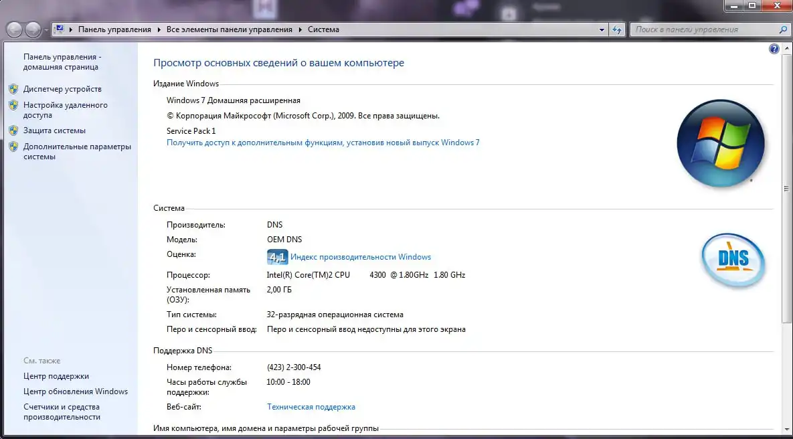
Task: Open "Центр обновления Windows" link
Action: [x=76, y=391]
